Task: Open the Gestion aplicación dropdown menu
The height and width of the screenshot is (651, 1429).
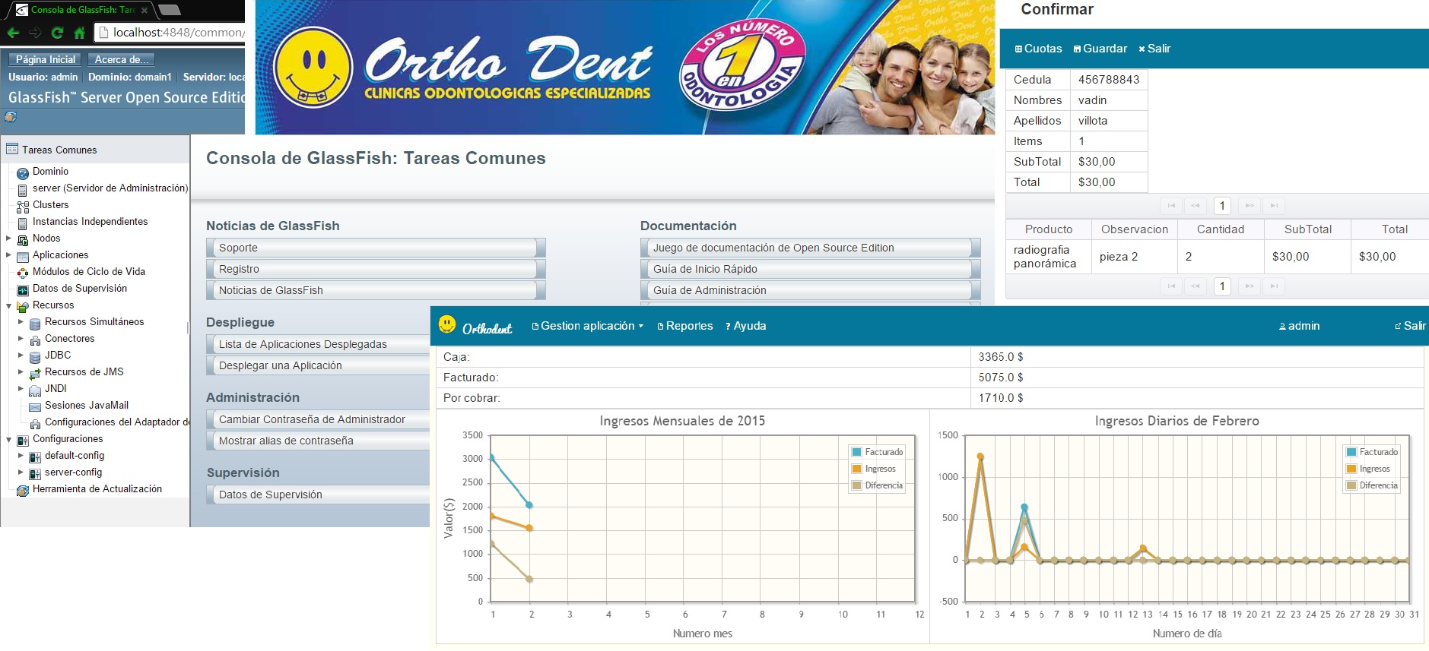Action: pyautogui.click(x=587, y=326)
